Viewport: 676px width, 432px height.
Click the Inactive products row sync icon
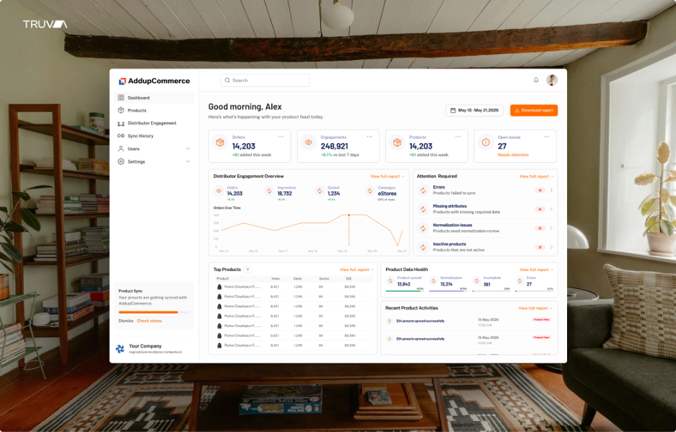423,247
